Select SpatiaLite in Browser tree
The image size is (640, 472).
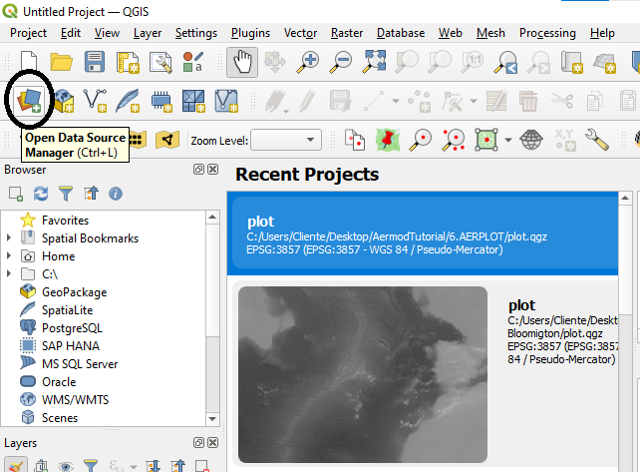pyautogui.click(x=67, y=310)
